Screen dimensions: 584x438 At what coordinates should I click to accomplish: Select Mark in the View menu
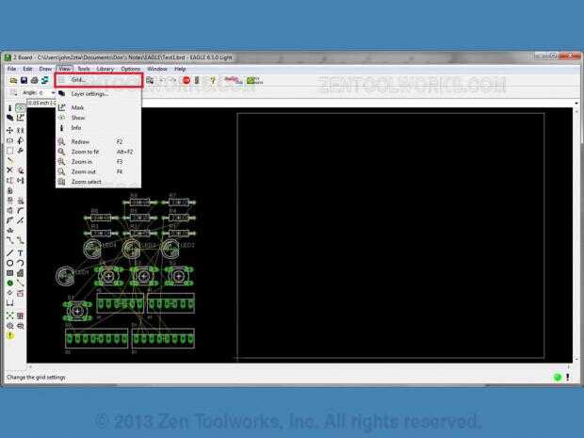click(x=99, y=107)
